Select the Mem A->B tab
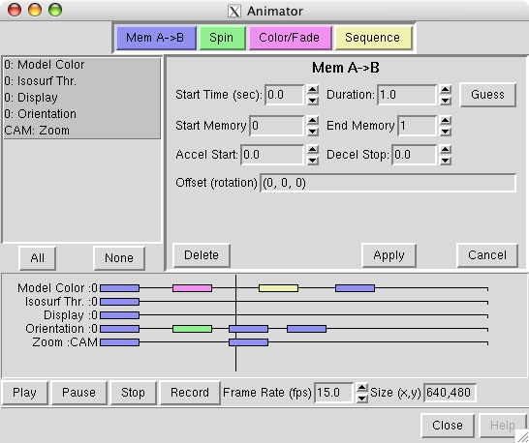Viewport: 529px width, 443px height. coord(156,38)
